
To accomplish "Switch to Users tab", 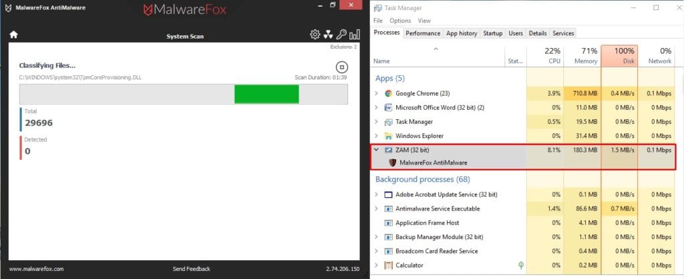I will coord(516,33).
